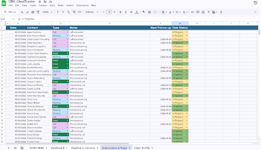Open the Interactions & Tasks tab menu arrow
Viewport: 261px width, 150px height.
(x=130, y=148)
